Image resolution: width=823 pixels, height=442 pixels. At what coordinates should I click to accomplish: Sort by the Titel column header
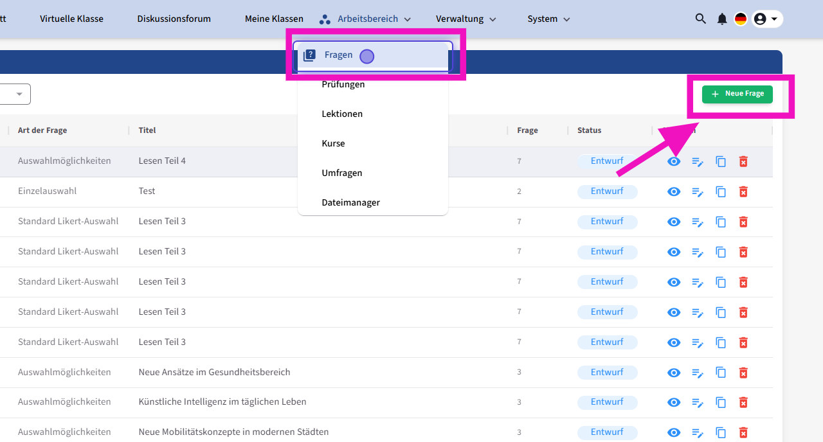click(x=147, y=130)
